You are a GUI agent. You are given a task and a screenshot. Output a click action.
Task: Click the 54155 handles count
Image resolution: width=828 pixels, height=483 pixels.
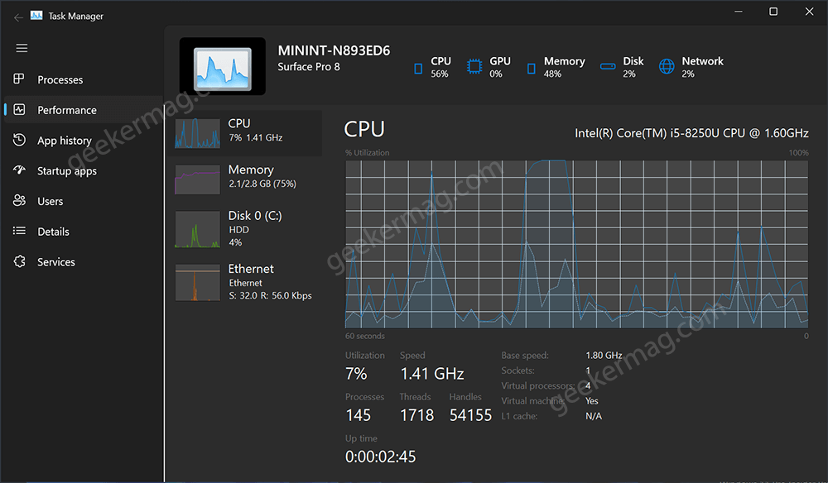point(470,415)
